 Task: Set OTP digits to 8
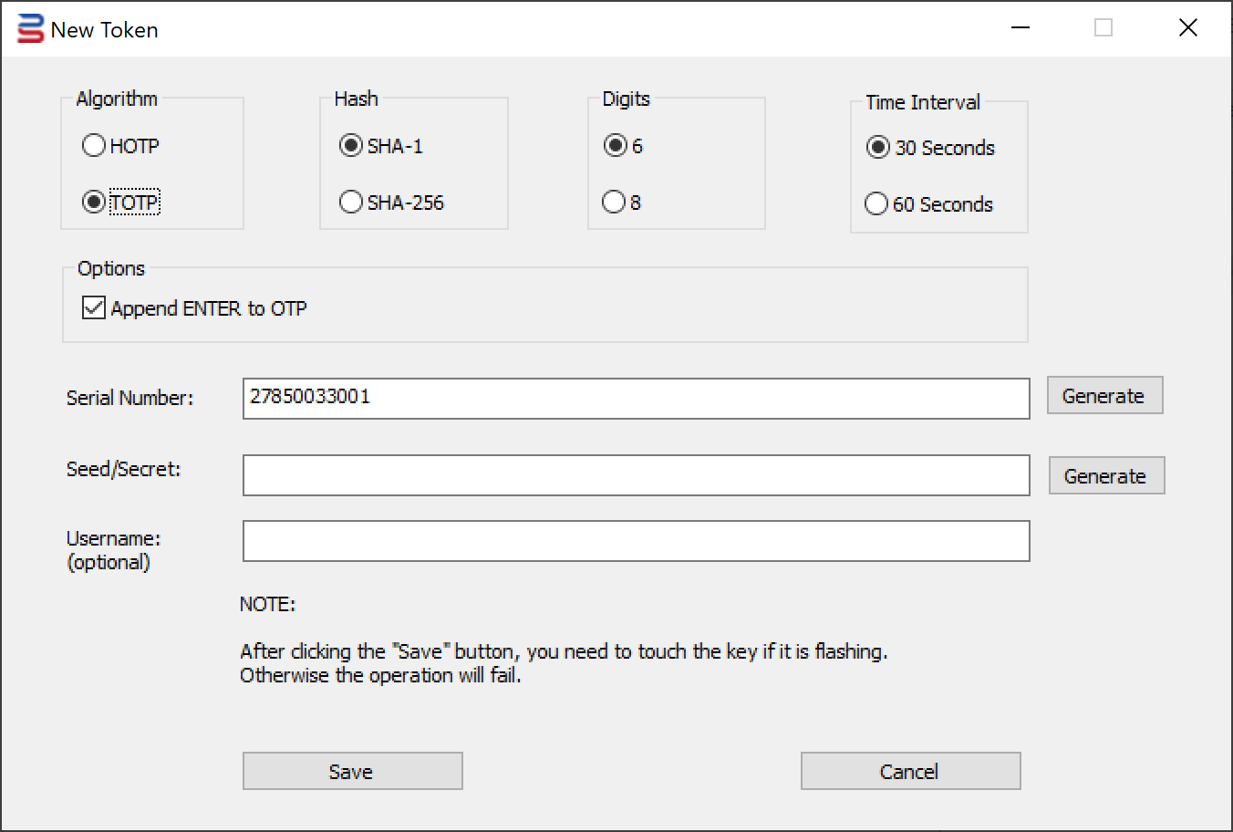tap(615, 202)
